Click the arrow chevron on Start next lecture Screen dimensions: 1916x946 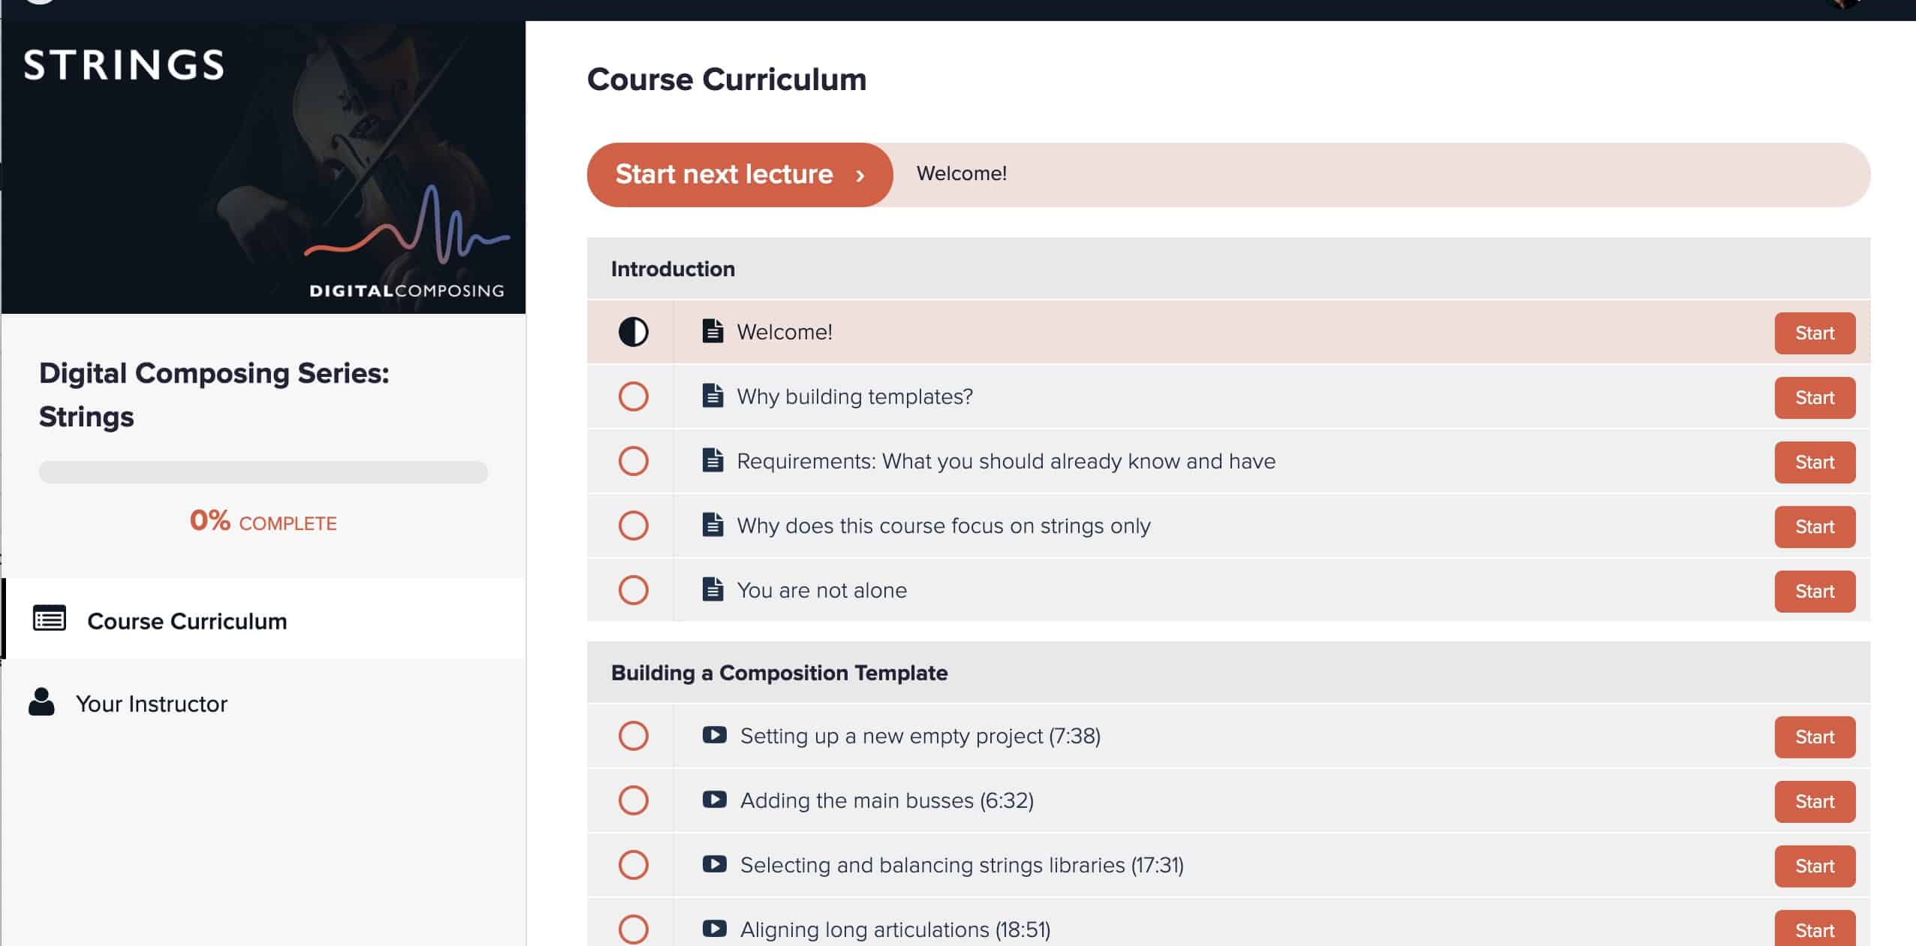[860, 176]
